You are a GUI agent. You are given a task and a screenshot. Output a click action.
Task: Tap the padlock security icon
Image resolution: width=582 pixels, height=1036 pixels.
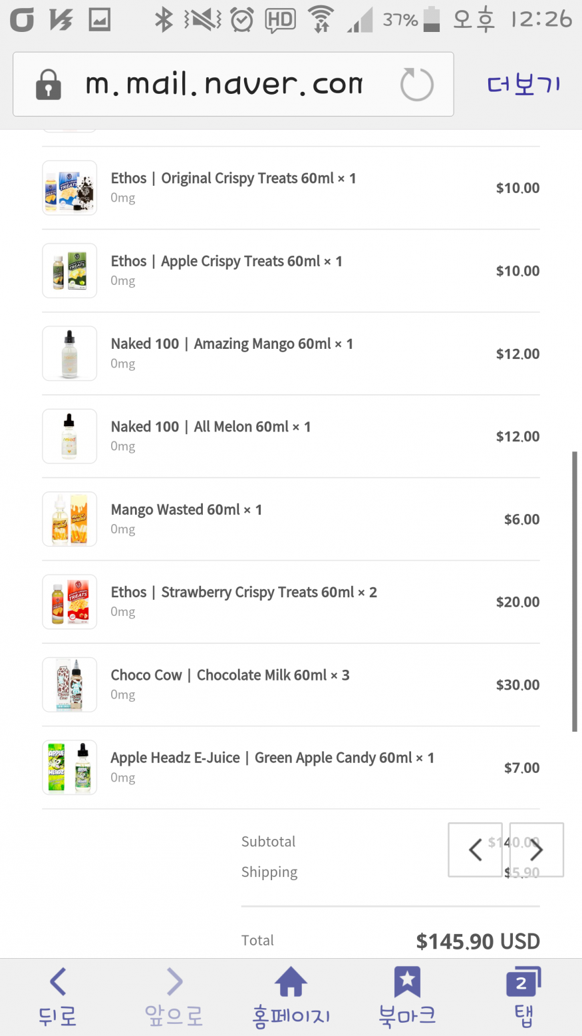49,85
